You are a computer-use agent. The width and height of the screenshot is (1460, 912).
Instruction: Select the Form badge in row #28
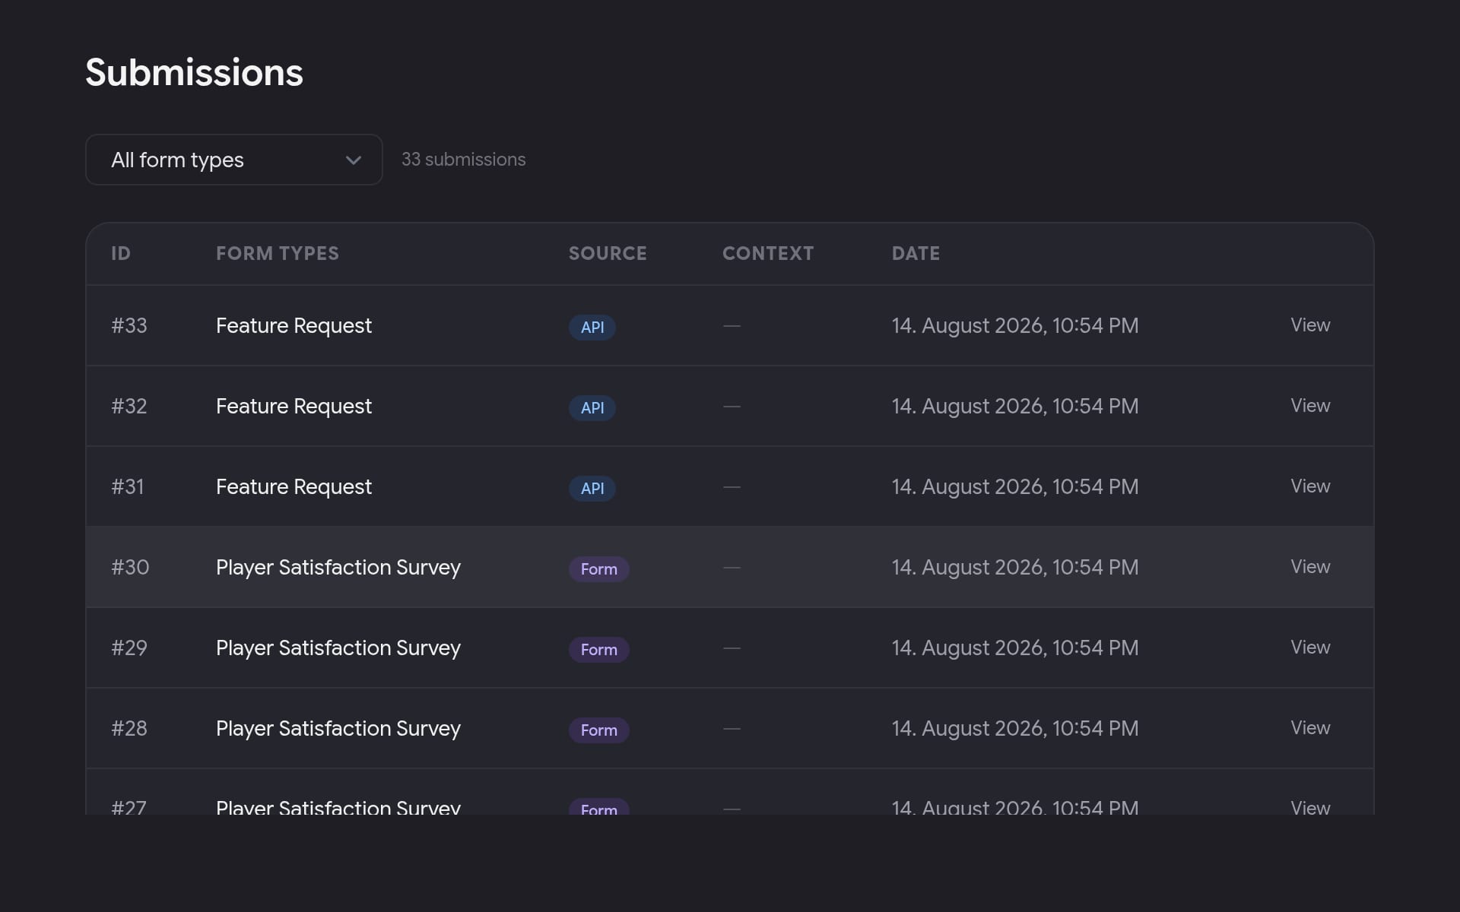tap(599, 730)
